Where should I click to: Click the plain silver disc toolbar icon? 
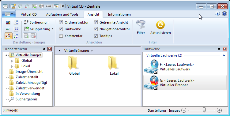point(42,6)
